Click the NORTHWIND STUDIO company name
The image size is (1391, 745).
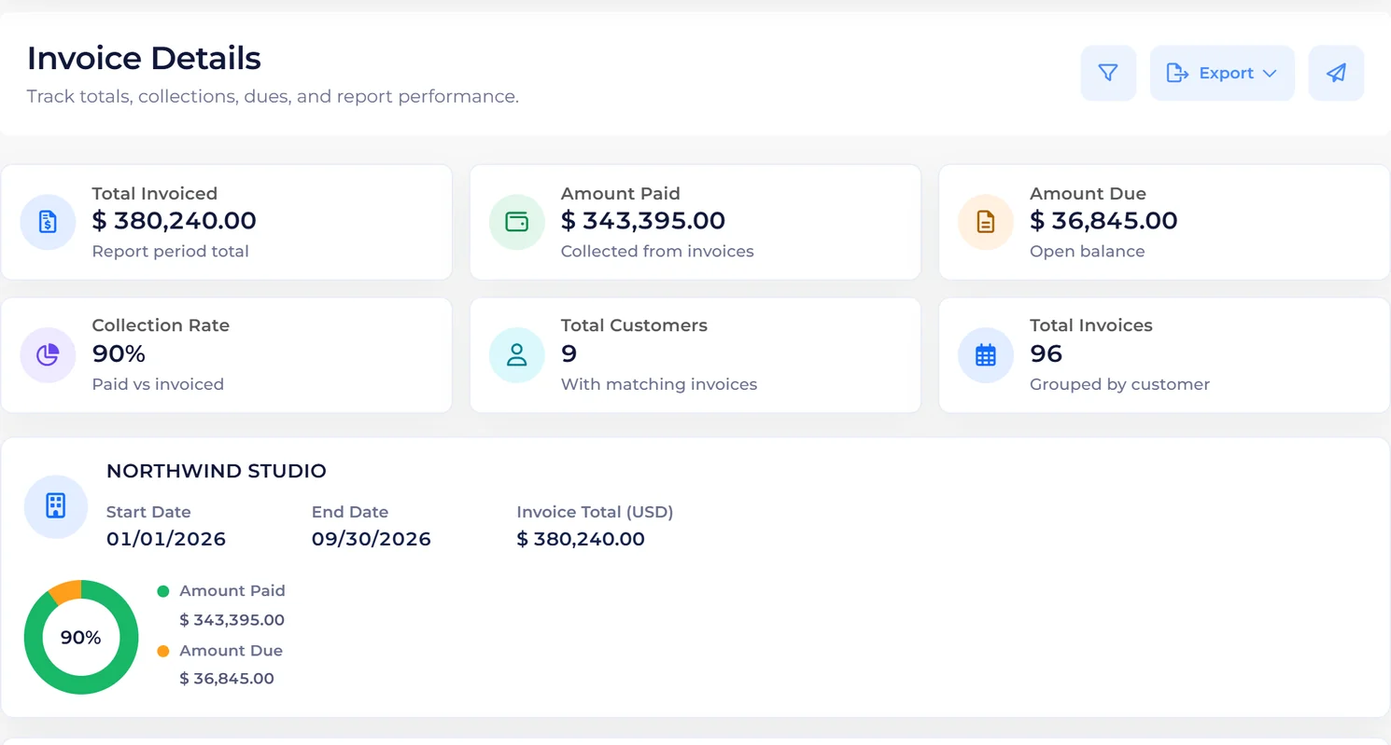(217, 471)
